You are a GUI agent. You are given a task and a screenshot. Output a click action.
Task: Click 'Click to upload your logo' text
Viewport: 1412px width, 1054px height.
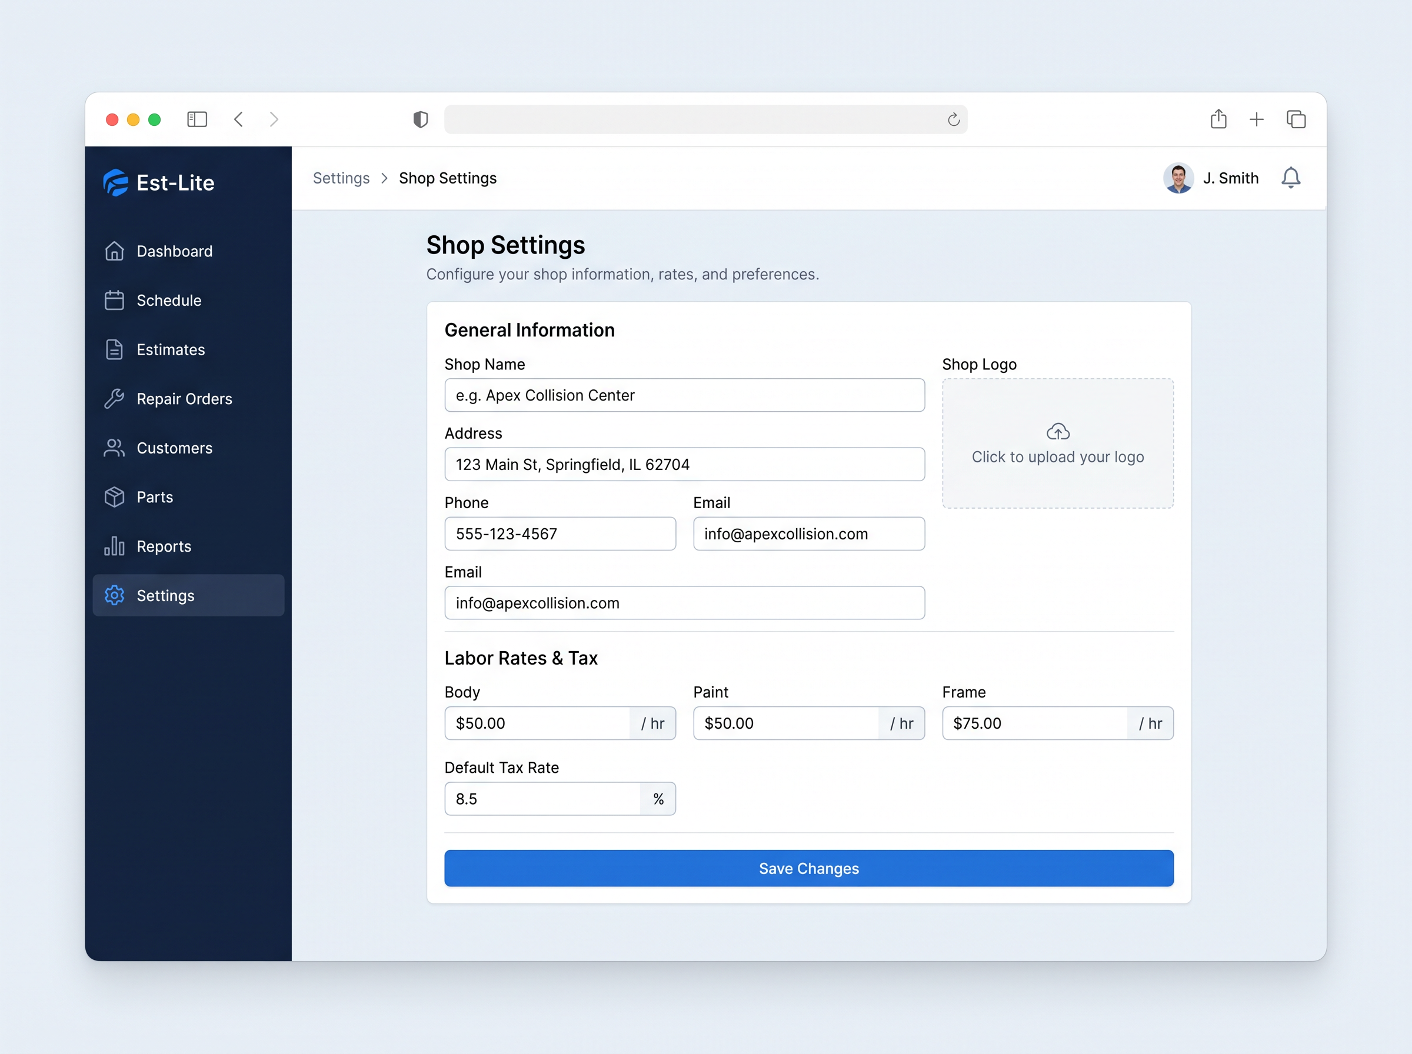point(1058,457)
